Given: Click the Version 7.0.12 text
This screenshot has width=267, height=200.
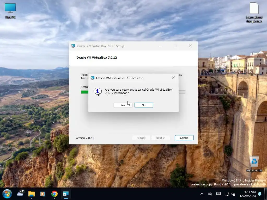Looking at the screenshot, I should click(x=85, y=138).
